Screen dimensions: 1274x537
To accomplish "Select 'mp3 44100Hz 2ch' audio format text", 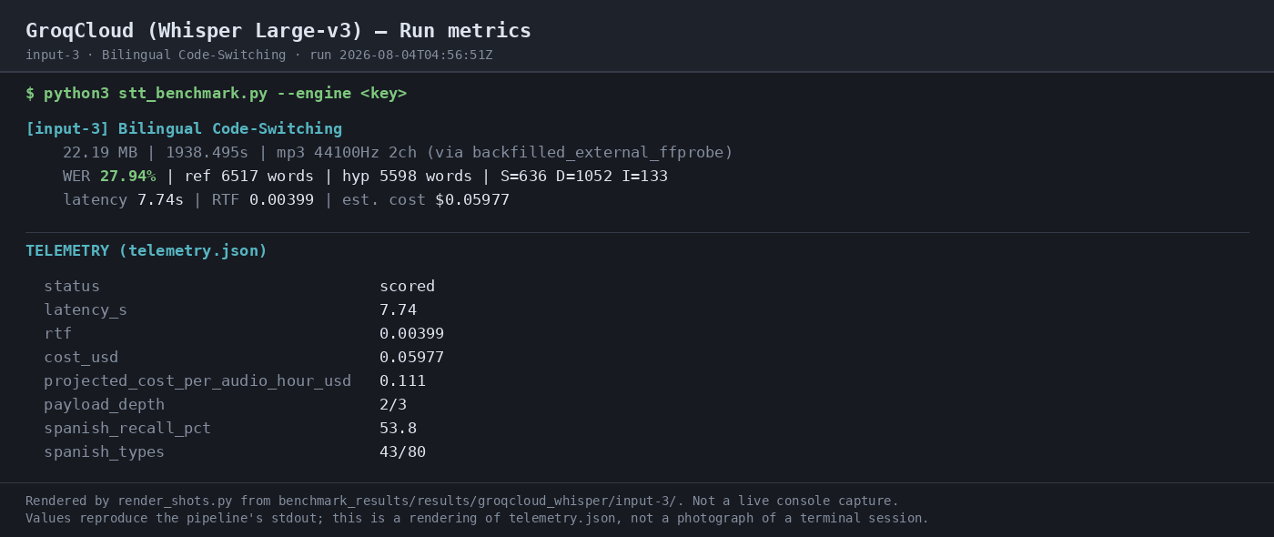I will 346,153.
